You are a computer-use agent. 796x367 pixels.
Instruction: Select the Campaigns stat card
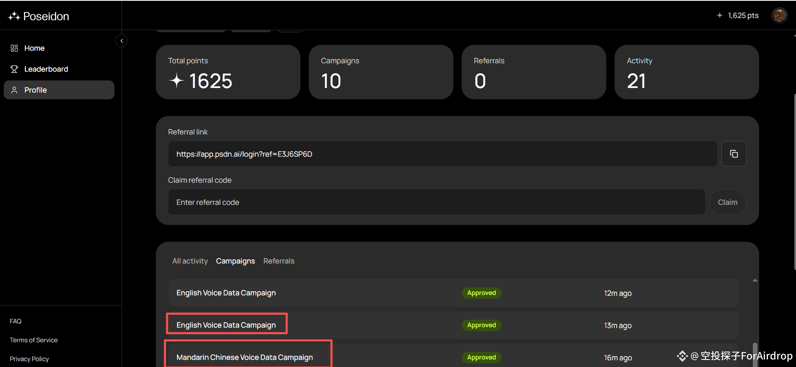click(381, 72)
